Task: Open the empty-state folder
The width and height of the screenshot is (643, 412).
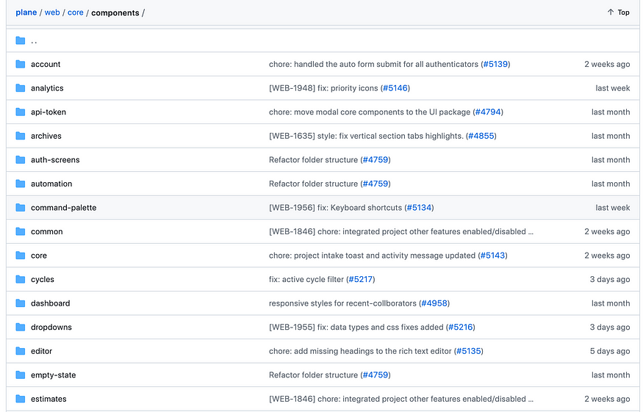Action: (54, 375)
